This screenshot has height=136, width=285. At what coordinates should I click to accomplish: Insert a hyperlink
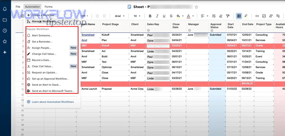257,16
